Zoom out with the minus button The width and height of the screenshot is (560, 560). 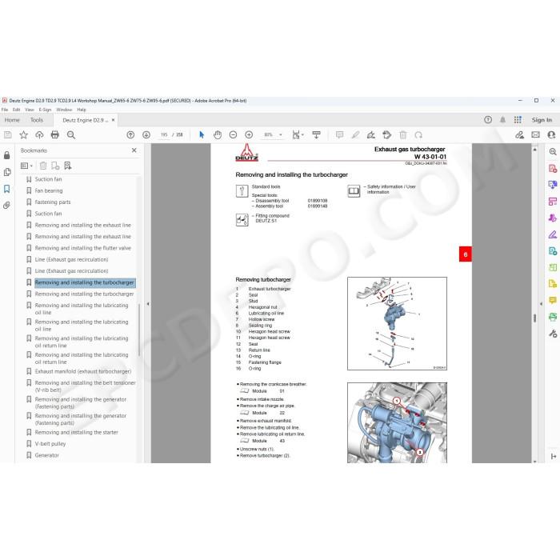[234, 134]
